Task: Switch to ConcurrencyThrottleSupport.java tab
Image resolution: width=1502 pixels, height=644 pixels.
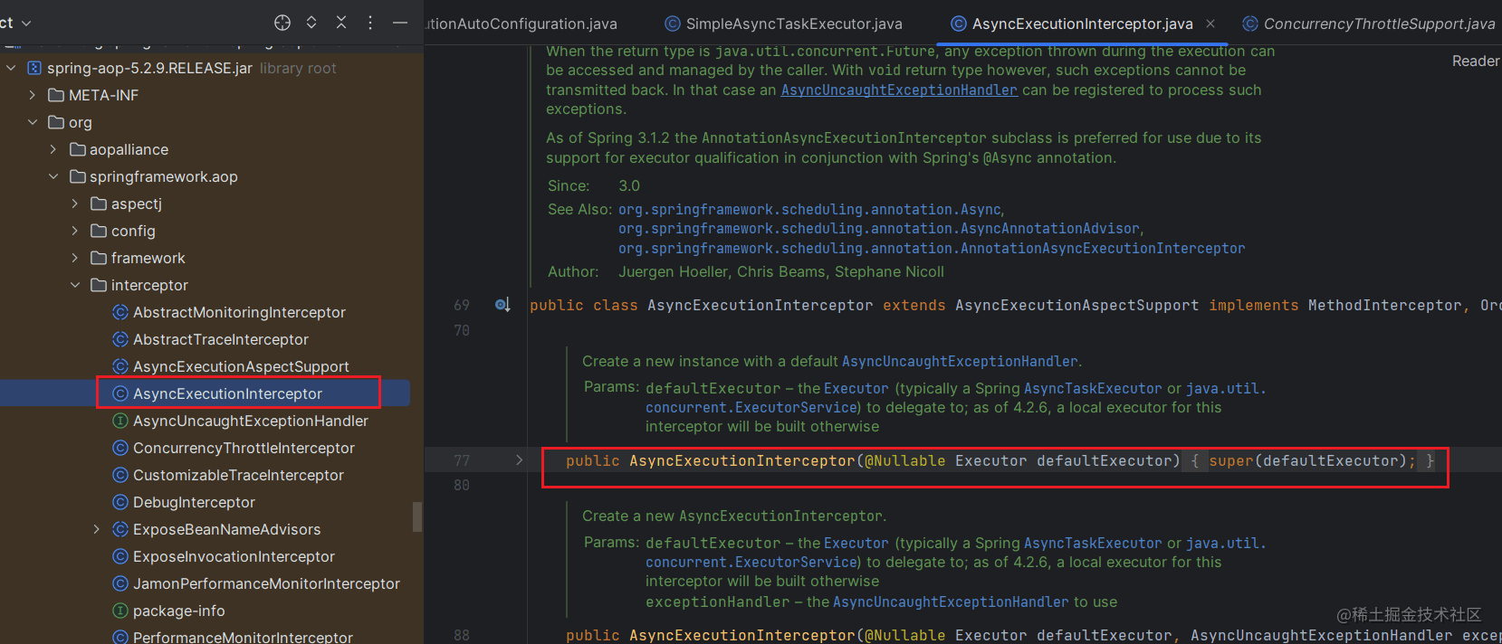Action: 1378,24
